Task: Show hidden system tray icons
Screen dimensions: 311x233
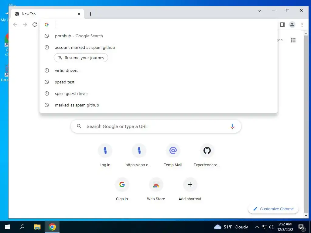Action: [257, 227]
